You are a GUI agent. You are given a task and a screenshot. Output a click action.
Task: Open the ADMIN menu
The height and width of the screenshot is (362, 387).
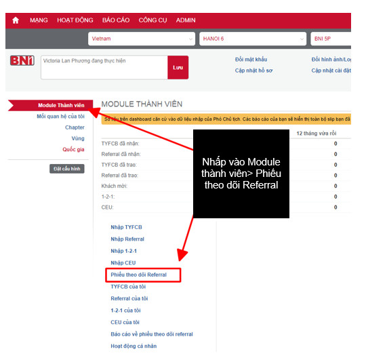pyautogui.click(x=186, y=20)
